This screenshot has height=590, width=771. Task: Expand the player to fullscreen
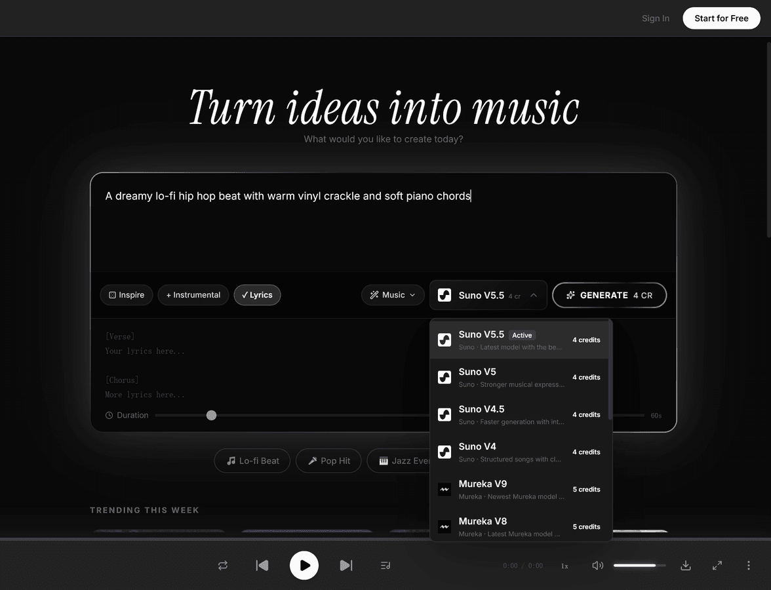click(717, 565)
